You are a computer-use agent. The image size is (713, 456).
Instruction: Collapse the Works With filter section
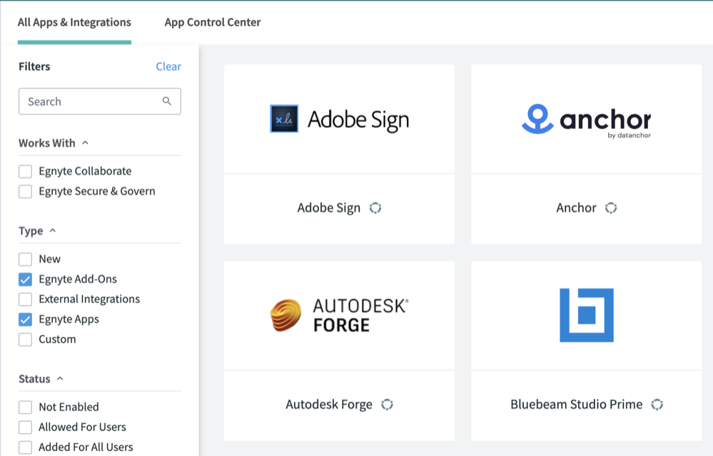click(x=85, y=143)
